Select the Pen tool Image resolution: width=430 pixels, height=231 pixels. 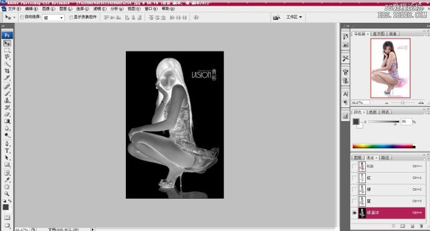(x=7, y=144)
